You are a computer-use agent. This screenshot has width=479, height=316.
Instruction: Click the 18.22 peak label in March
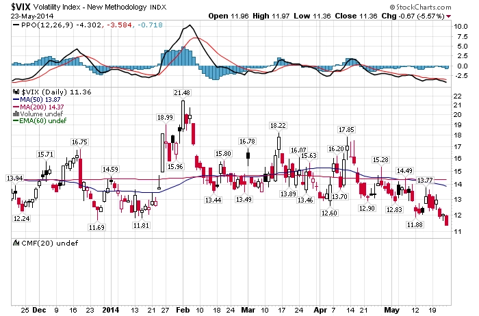(x=278, y=125)
